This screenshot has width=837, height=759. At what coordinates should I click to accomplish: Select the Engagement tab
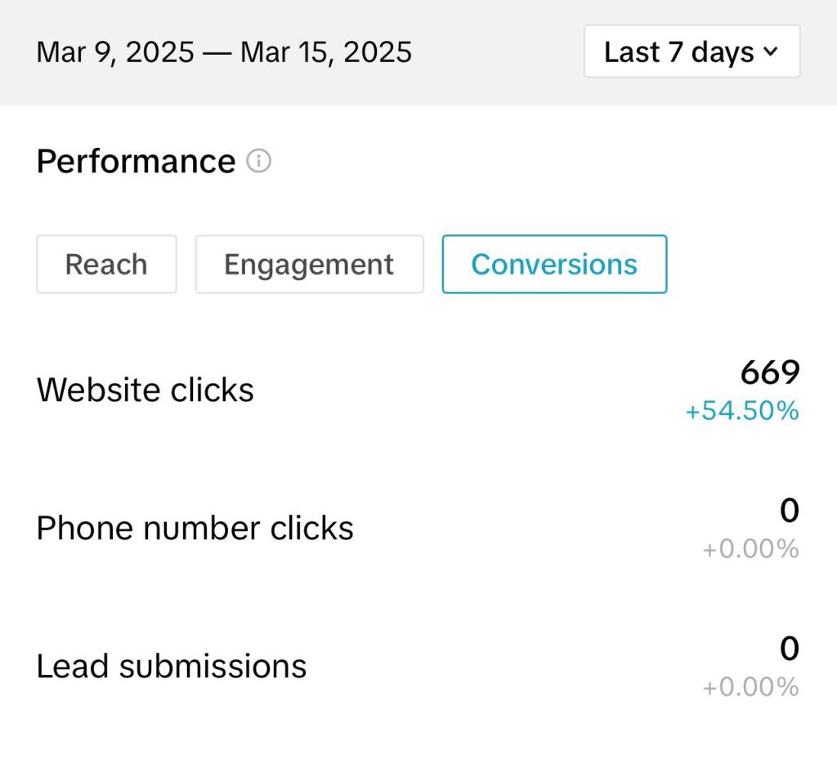[x=309, y=264]
